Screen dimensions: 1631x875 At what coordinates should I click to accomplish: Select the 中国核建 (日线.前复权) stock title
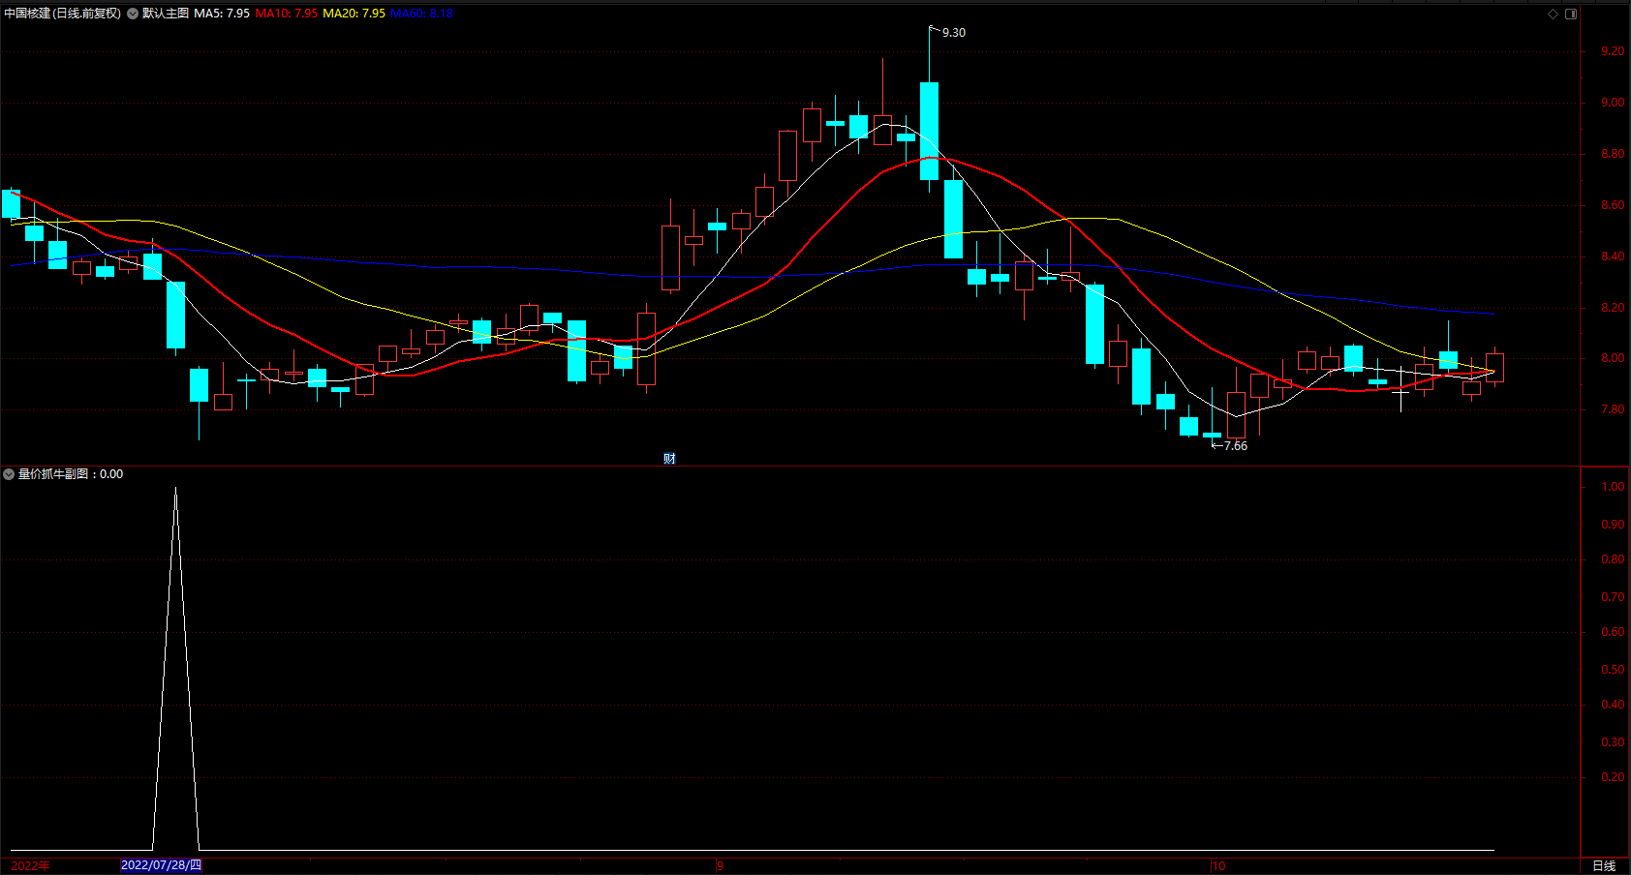click(63, 14)
